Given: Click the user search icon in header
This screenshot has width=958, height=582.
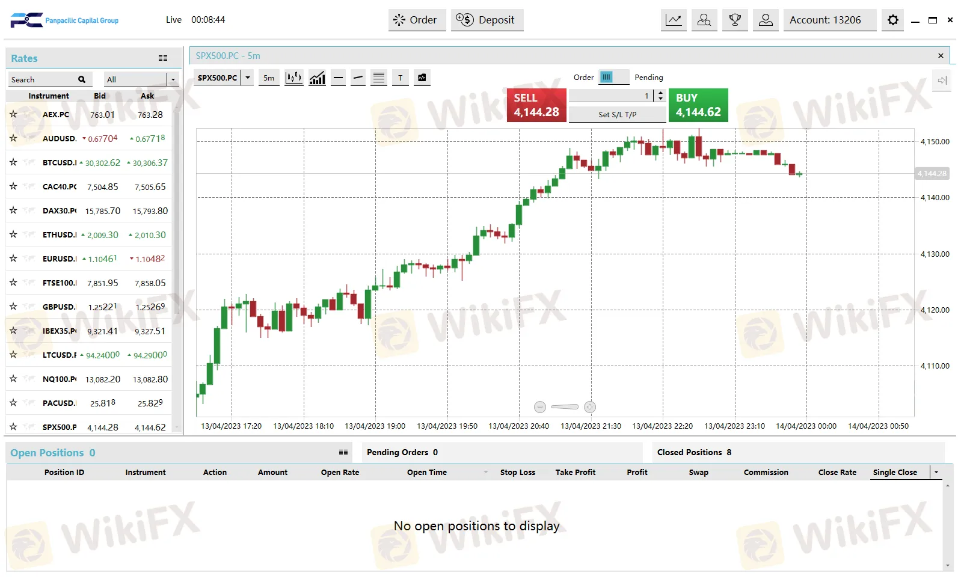Looking at the screenshot, I should (x=704, y=20).
